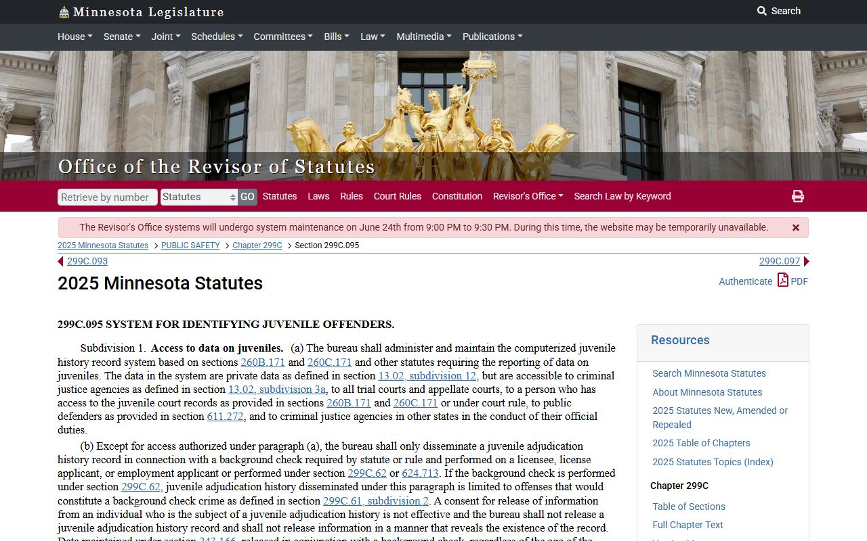Open 2025 Statutes Topics (Index) link
The height and width of the screenshot is (541, 867).
(713, 462)
